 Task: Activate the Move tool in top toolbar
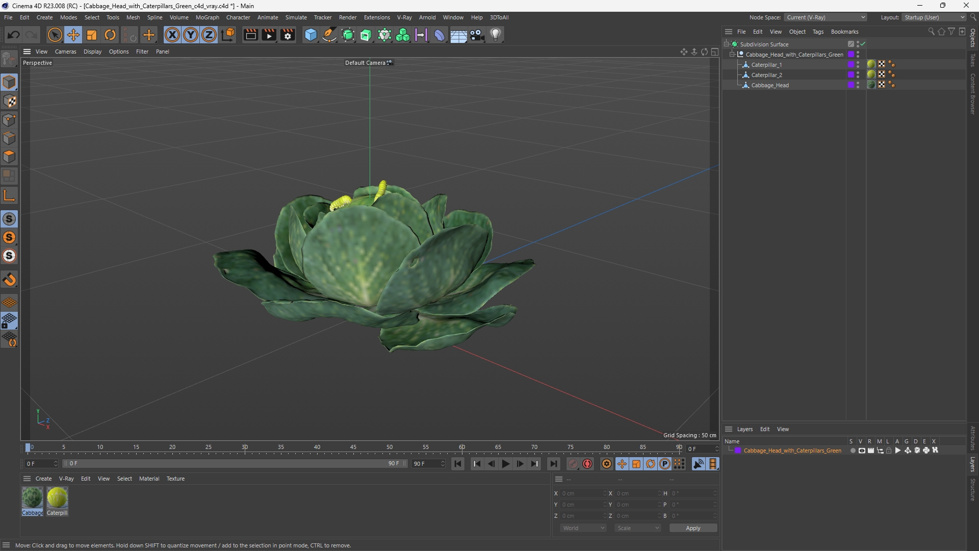[x=73, y=35]
